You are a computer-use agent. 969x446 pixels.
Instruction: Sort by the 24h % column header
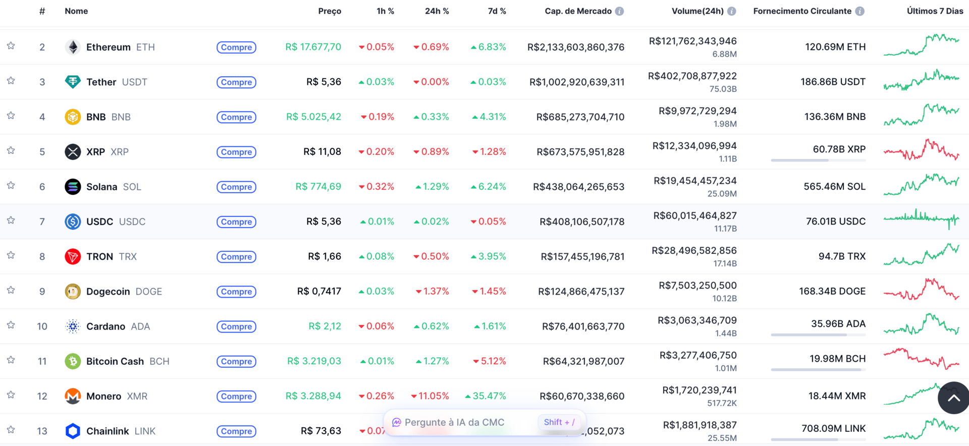tap(437, 11)
